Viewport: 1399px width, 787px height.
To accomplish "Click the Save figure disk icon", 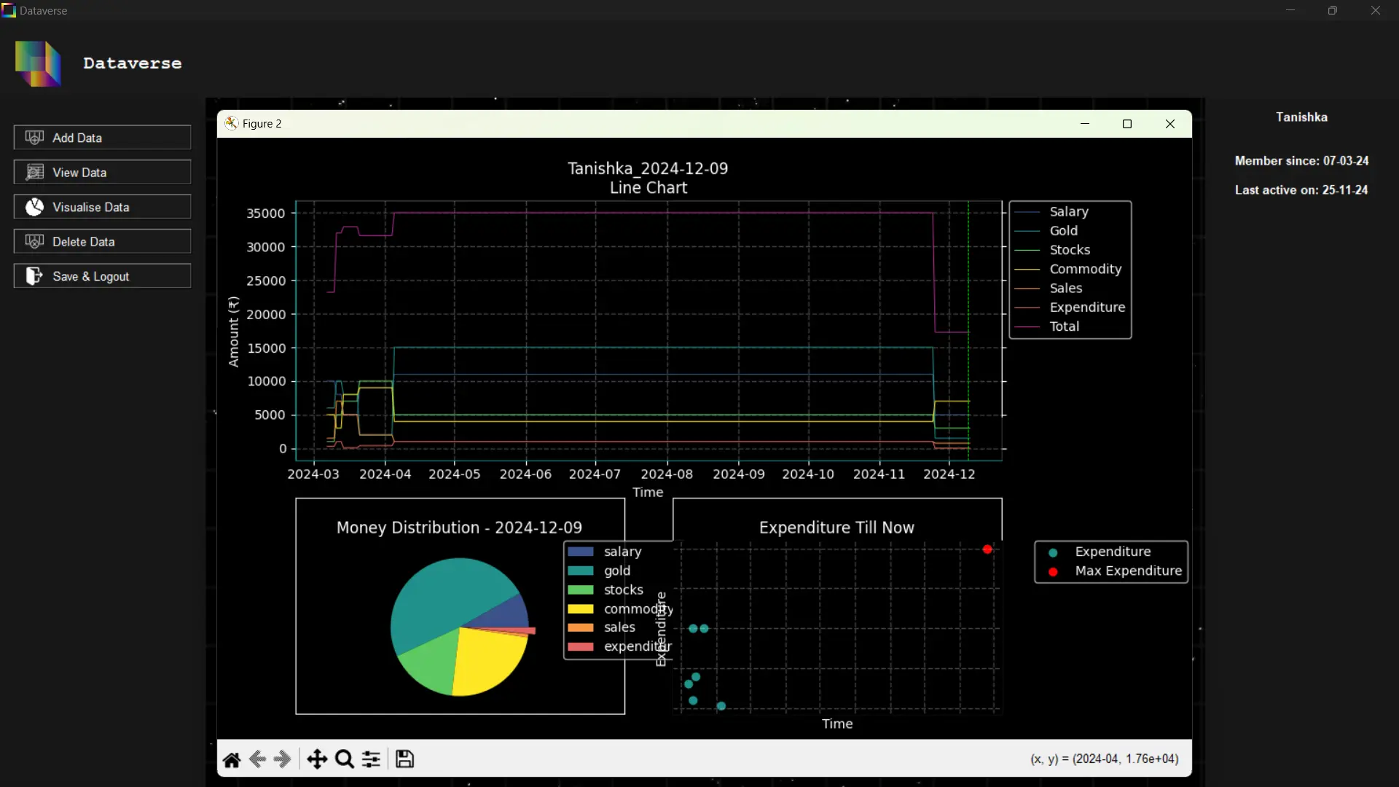I will (x=405, y=759).
